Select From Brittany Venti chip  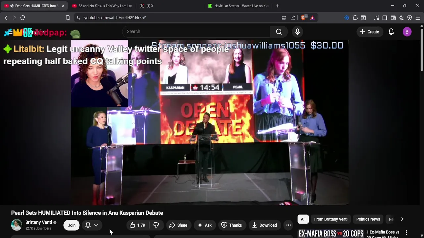[x=331, y=219]
